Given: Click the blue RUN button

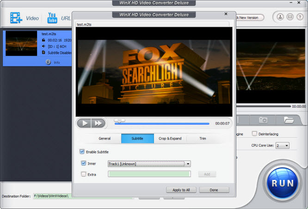Looking at the screenshot, I should coord(283,183).
